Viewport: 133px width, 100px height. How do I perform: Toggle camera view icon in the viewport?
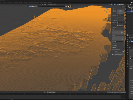pyautogui.click(x=109, y=19)
